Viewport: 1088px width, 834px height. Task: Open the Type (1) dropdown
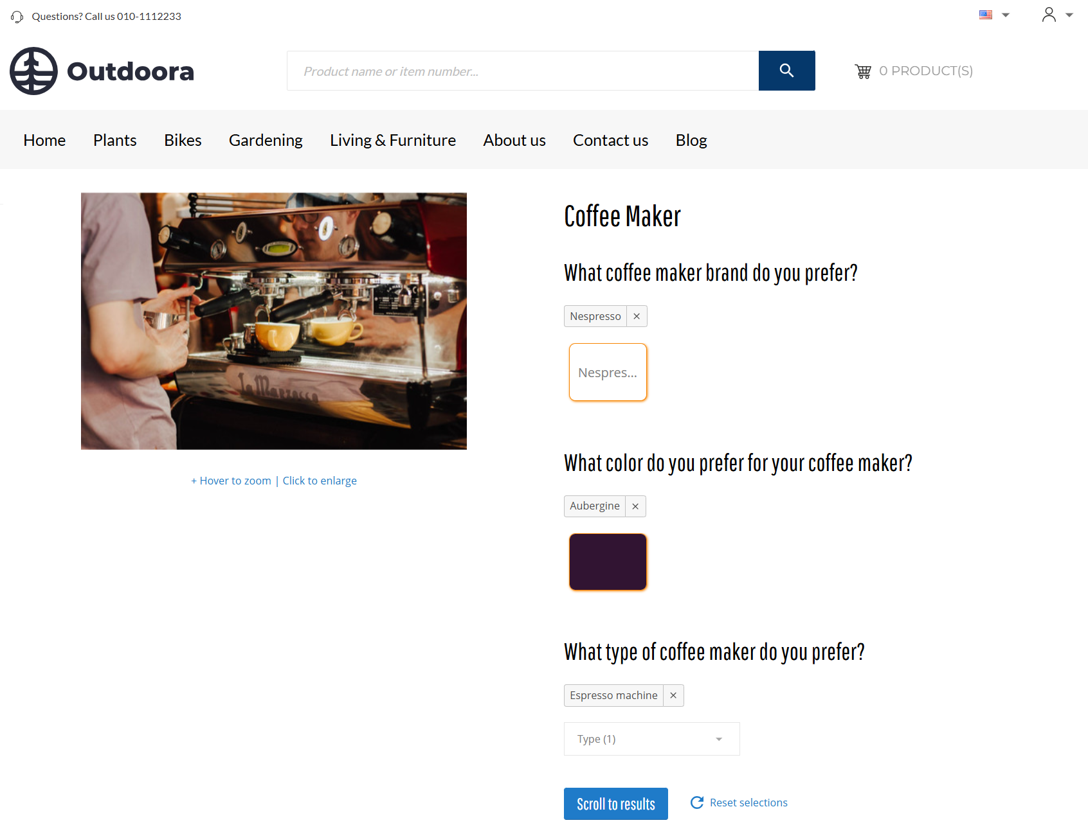click(652, 739)
